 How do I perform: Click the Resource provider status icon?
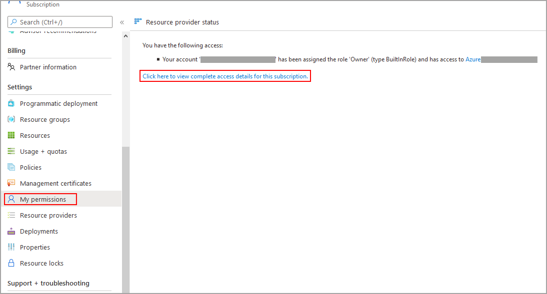[x=138, y=21]
